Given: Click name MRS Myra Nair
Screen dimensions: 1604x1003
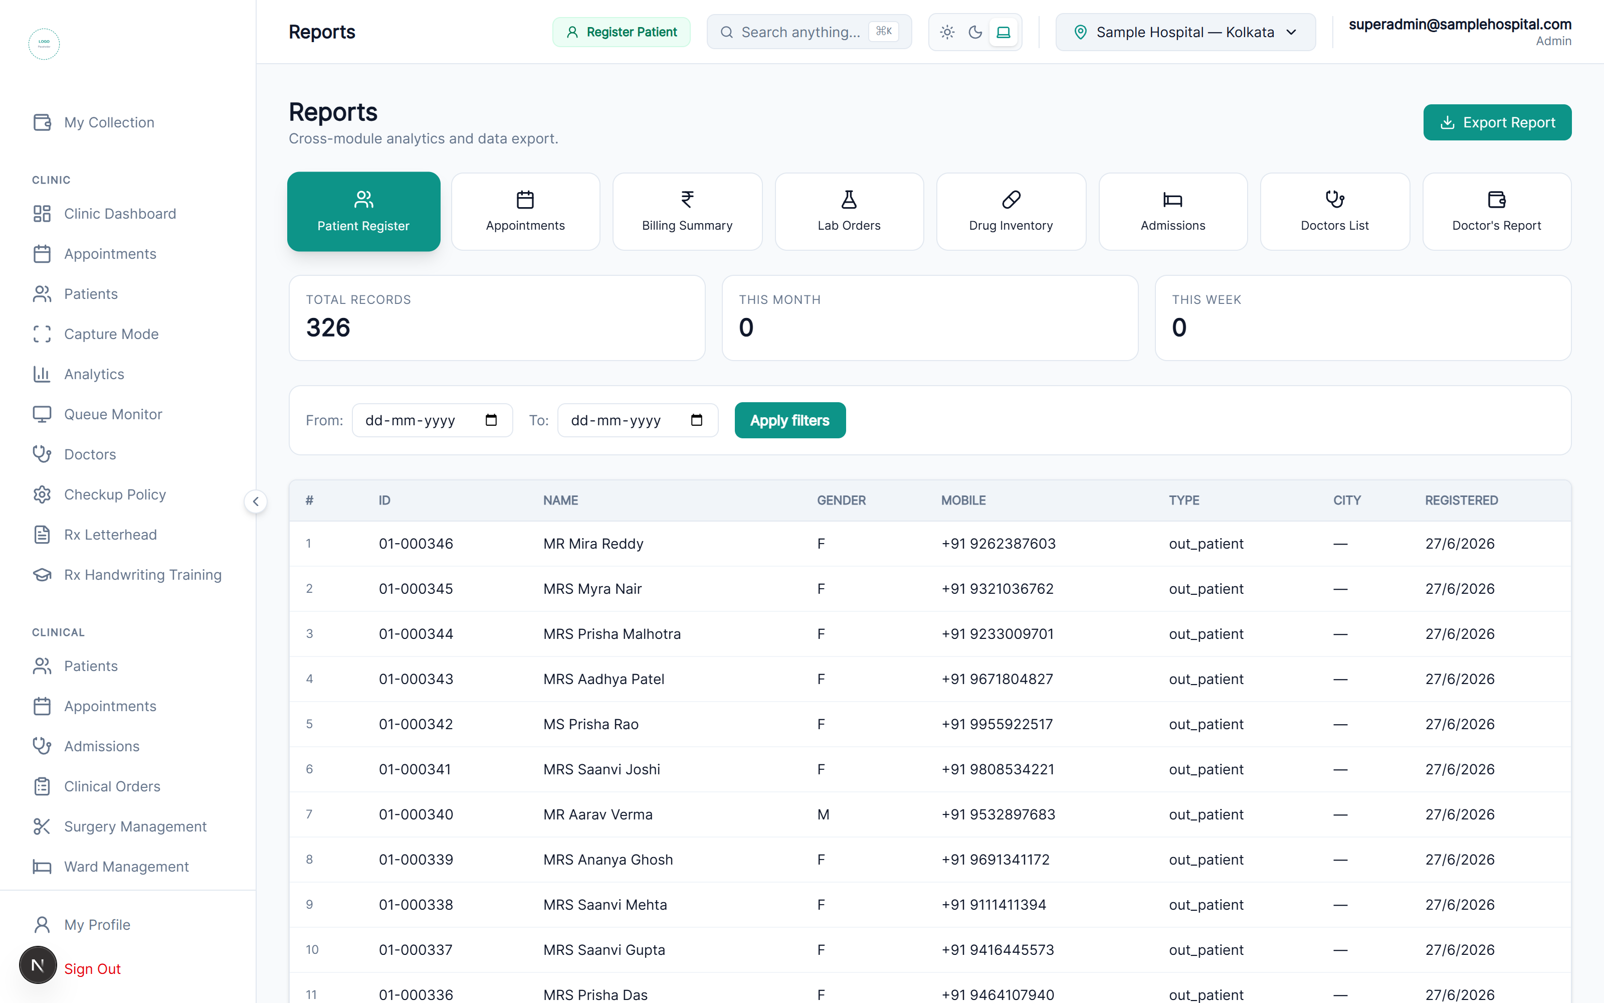Looking at the screenshot, I should coord(592,589).
